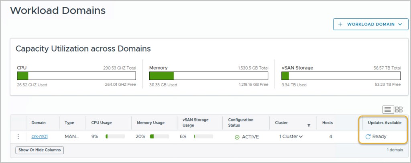
Task: Click the Memory capacity utilization bar
Action: pyautogui.click(x=209, y=76)
